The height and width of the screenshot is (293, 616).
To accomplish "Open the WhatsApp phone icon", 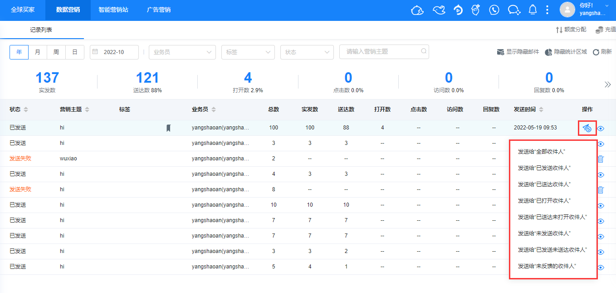I will [494, 10].
